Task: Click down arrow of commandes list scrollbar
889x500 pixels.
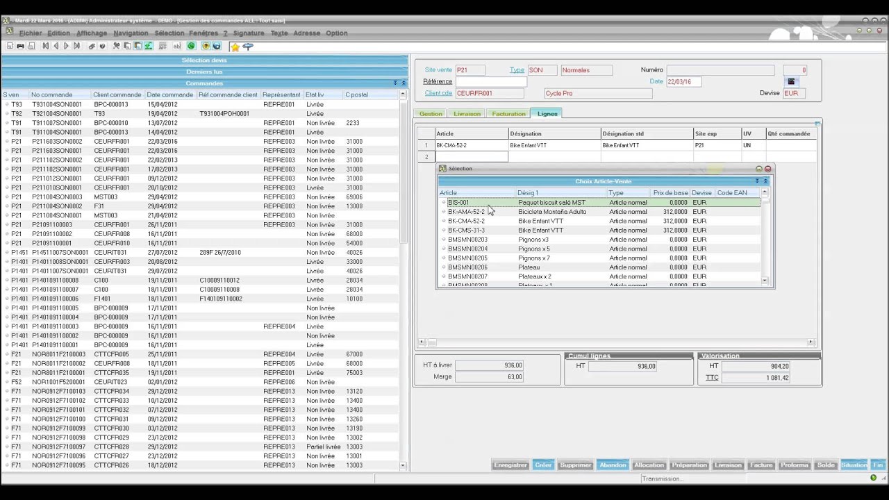Action: 403,465
